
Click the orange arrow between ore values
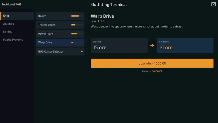point(152,45)
